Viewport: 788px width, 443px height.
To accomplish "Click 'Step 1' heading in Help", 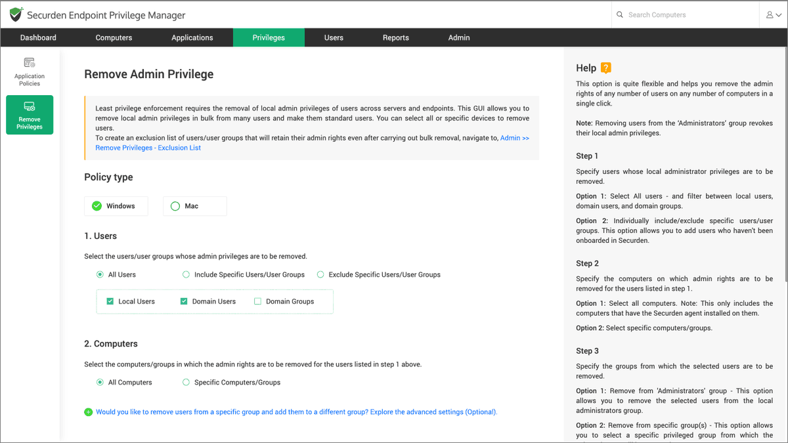I will [587, 156].
